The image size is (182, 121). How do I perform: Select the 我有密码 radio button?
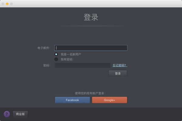(56, 59)
